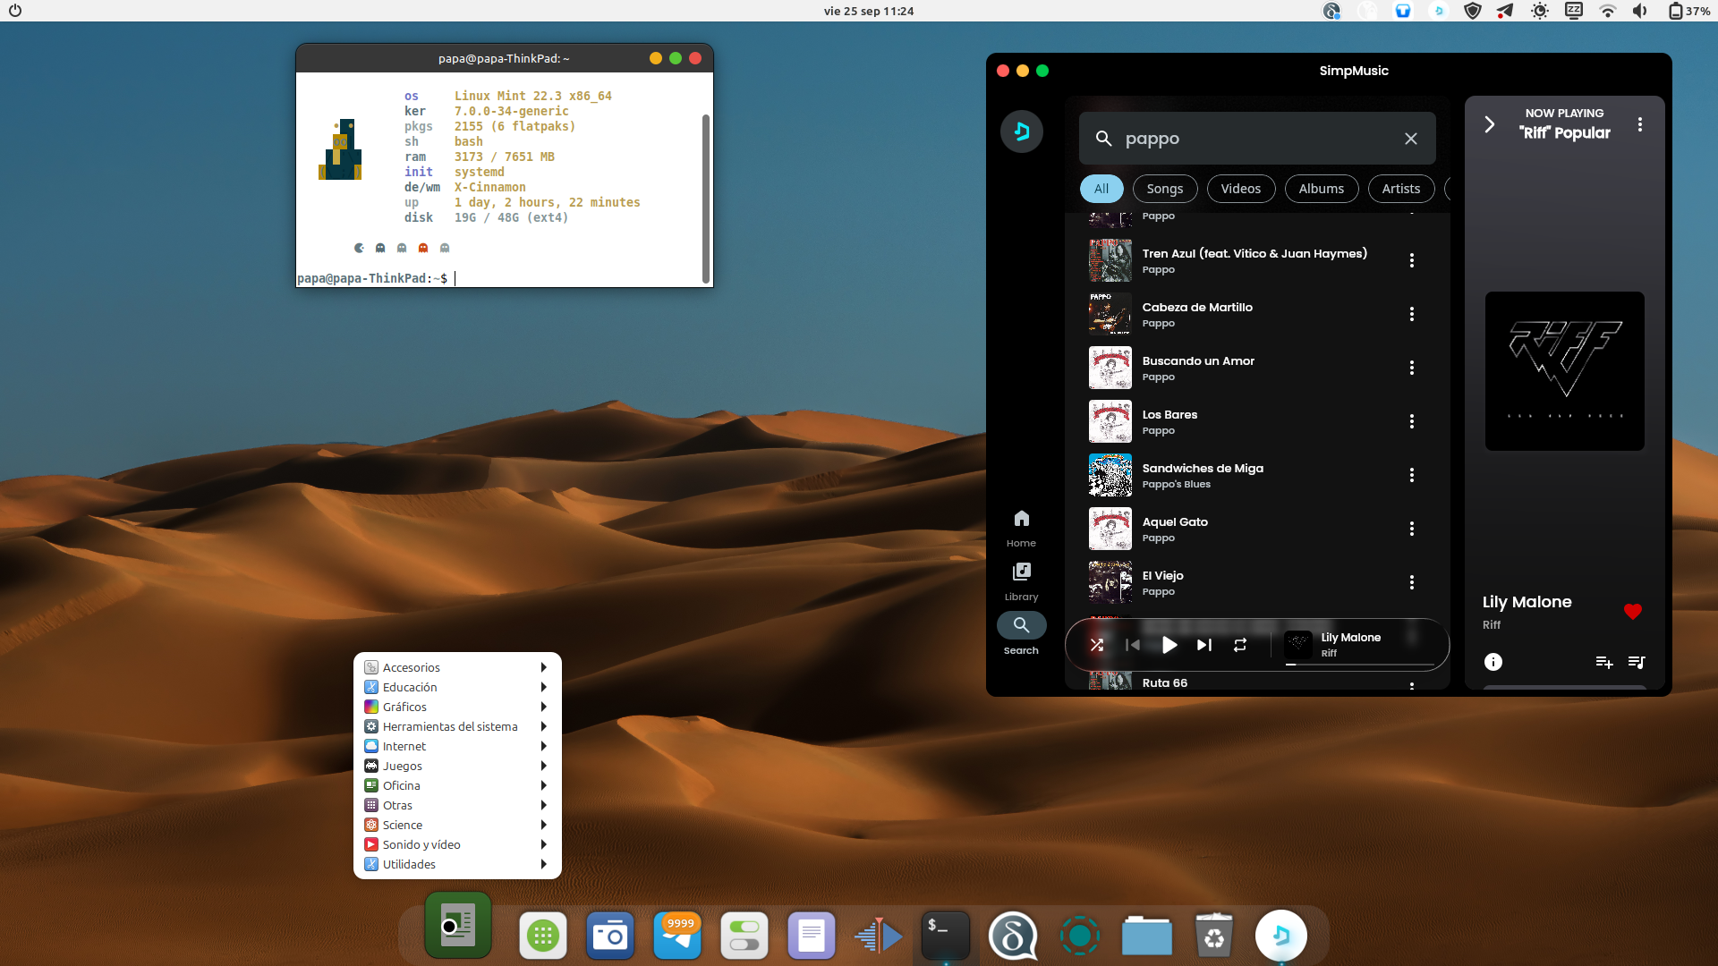Select Search in SimpMusic sidebar
The width and height of the screenshot is (1718, 966).
(1021, 635)
